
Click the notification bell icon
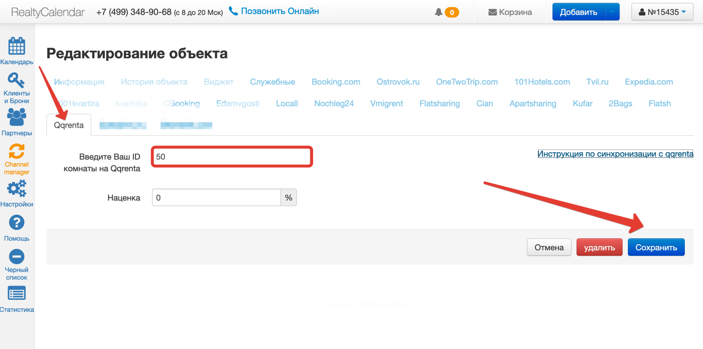pos(438,12)
